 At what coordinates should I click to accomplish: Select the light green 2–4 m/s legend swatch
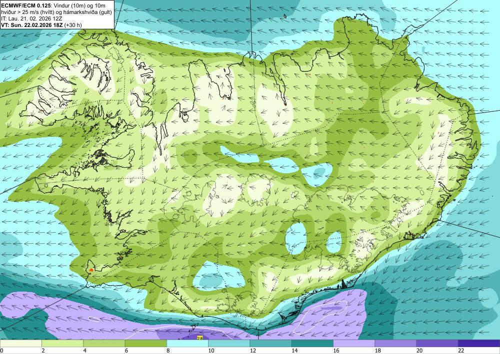62,343
